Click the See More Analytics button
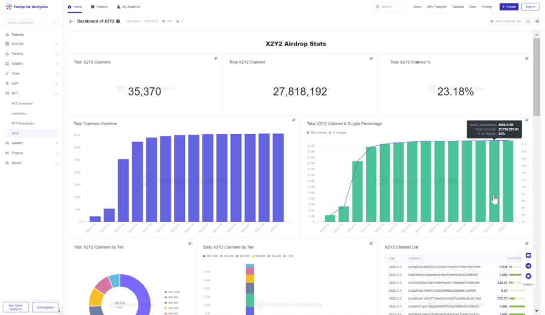This screenshot has height=315, width=545. click(16, 307)
